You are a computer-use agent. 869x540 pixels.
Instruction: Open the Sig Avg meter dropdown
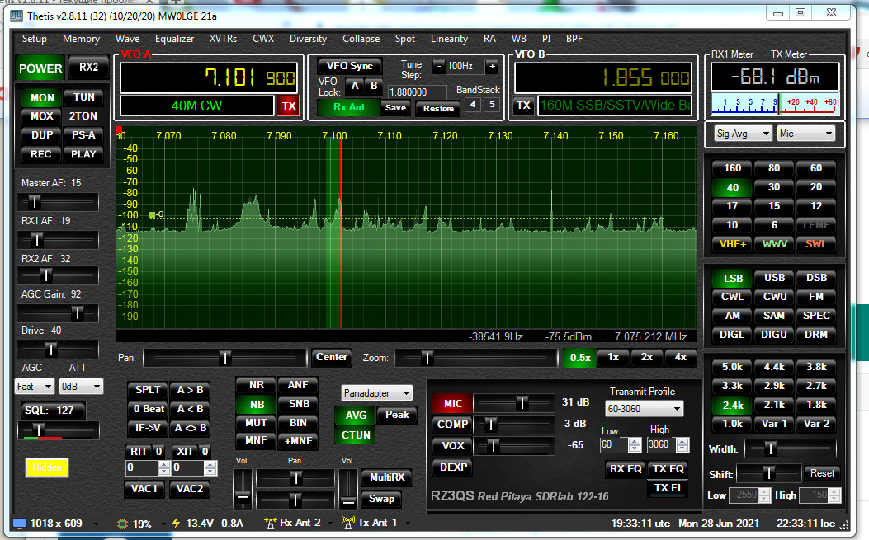click(744, 134)
